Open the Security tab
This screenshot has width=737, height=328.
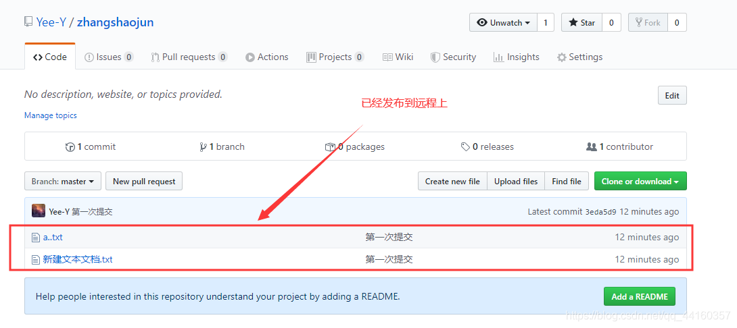coord(453,57)
